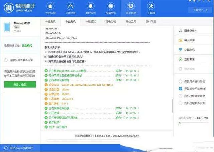Open the 酷炫铃声 bell icon
This screenshot has width=214, height=152.
[x=91, y=6]
